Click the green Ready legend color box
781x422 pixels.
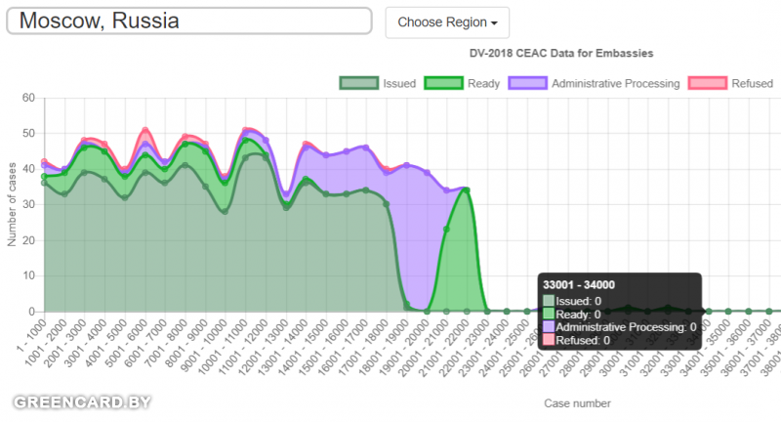(x=442, y=83)
